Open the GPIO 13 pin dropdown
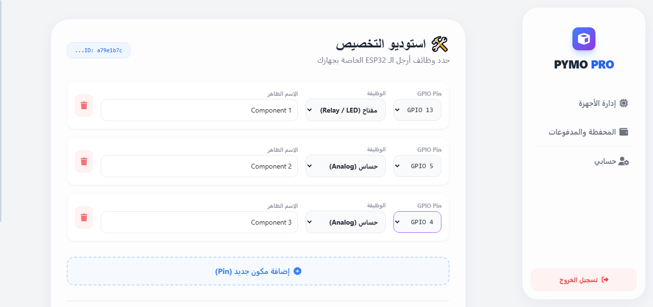 [417, 110]
